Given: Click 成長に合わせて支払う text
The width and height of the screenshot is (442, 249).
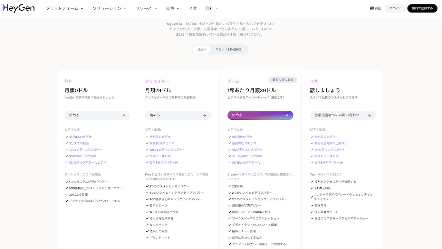Looking at the screenshot, I should (x=247, y=238).
